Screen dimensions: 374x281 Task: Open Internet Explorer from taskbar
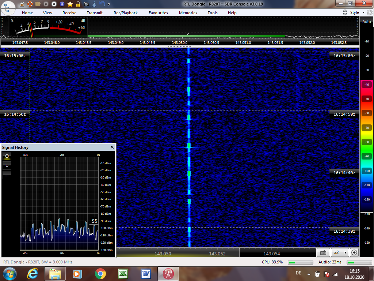point(32,274)
